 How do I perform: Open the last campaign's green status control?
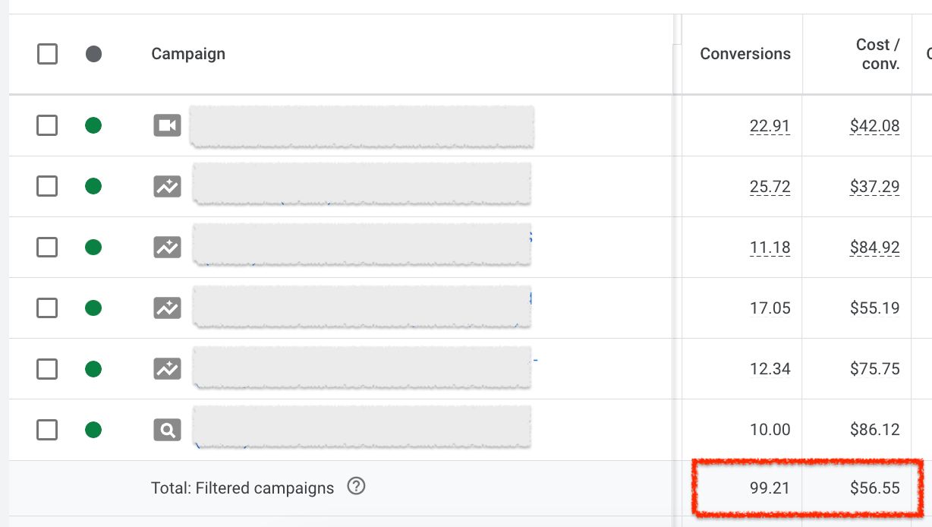coord(93,429)
